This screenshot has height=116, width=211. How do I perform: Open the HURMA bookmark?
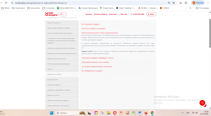164,8
